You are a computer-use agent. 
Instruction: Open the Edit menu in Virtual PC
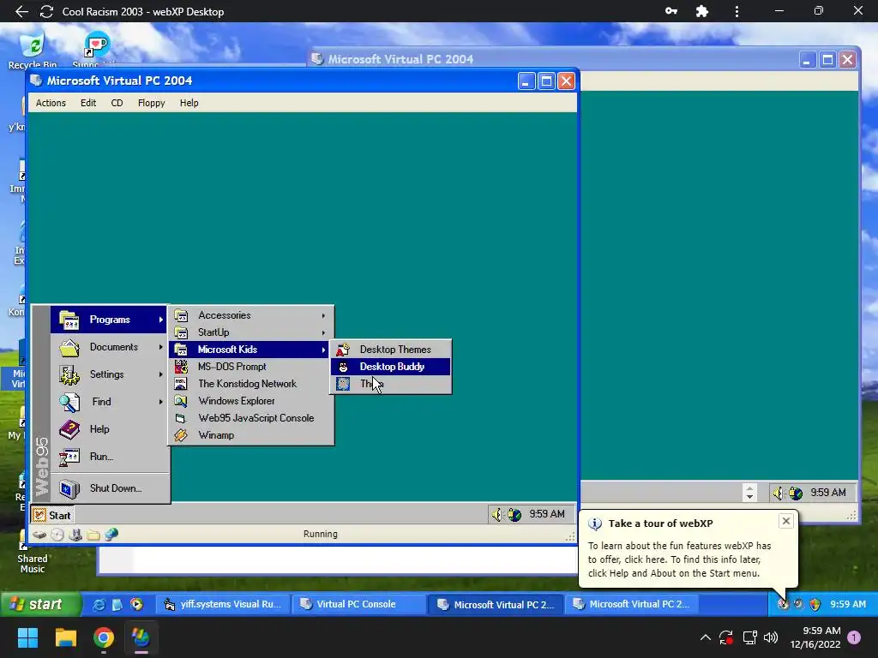coord(88,103)
